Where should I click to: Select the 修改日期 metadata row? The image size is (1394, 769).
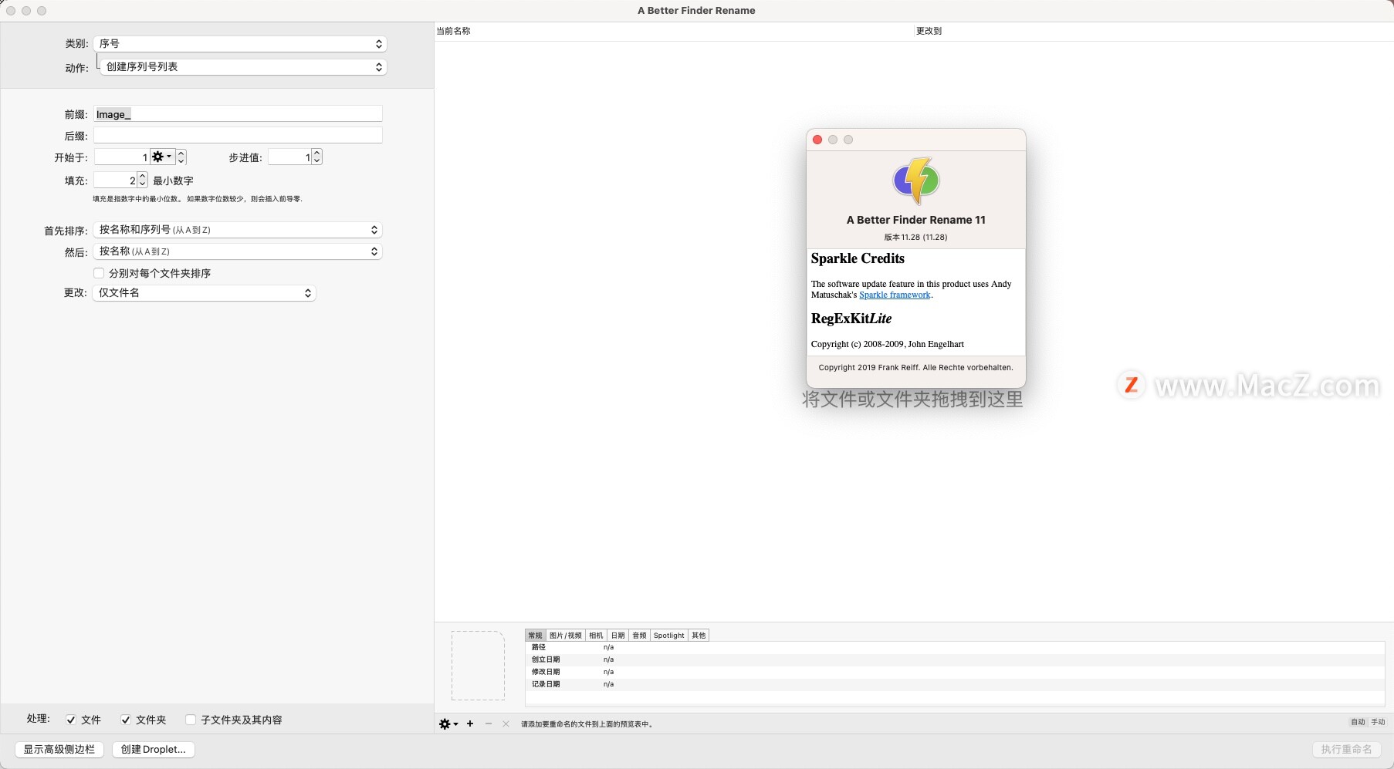click(x=955, y=672)
